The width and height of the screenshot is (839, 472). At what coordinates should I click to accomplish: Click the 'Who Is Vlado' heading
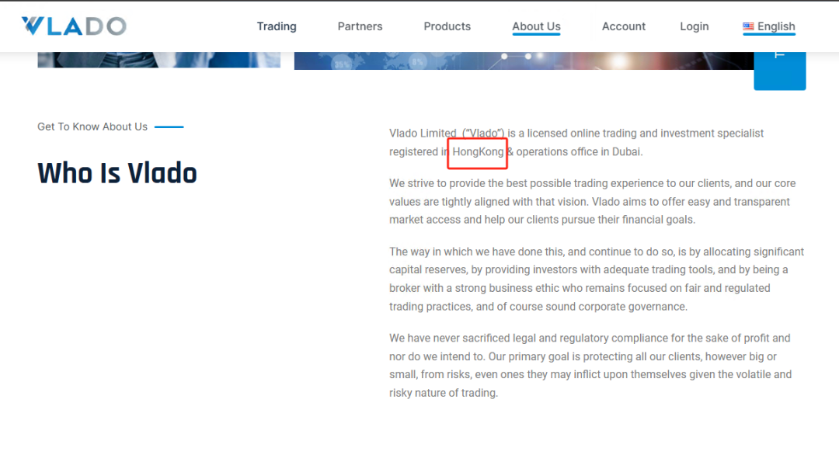click(117, 173)
